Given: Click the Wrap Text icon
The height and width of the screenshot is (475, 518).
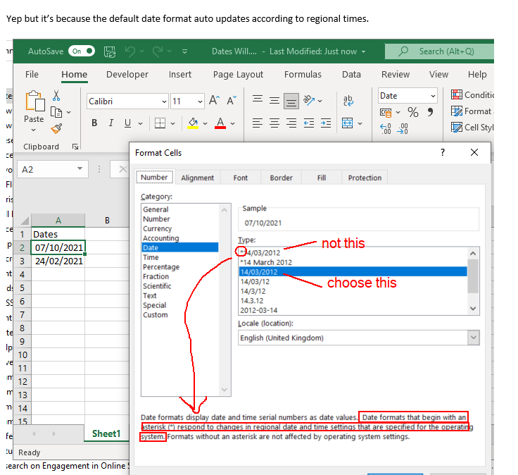Looking at the screenshot, I should coord(348,101).
